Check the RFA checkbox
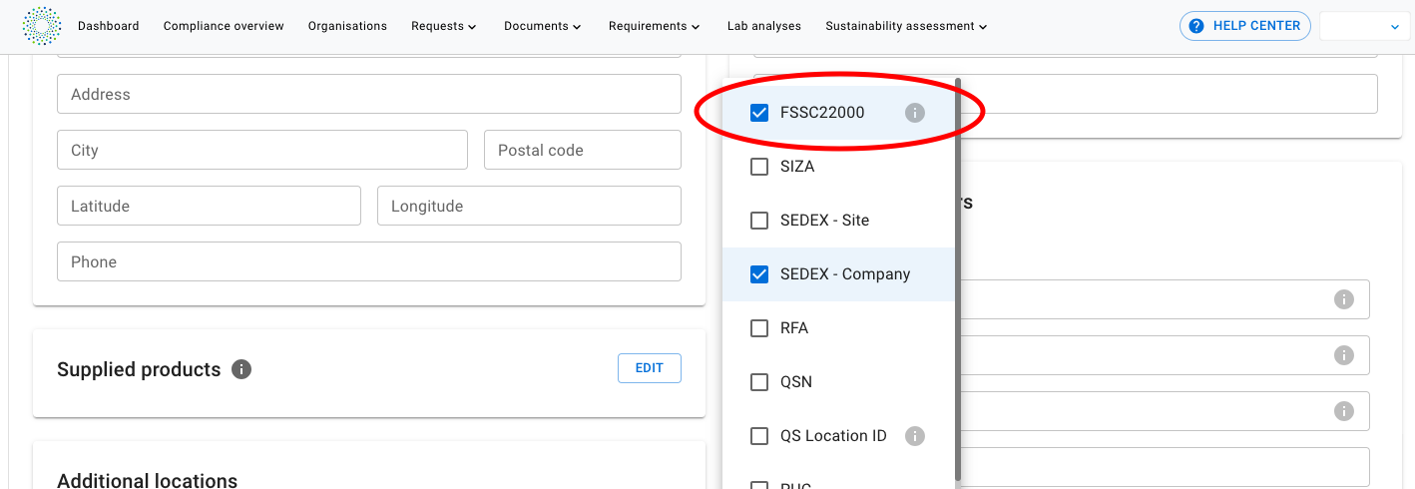This screenshot has width=1415, height=489. pyautogui.click(x=759, y=328)
